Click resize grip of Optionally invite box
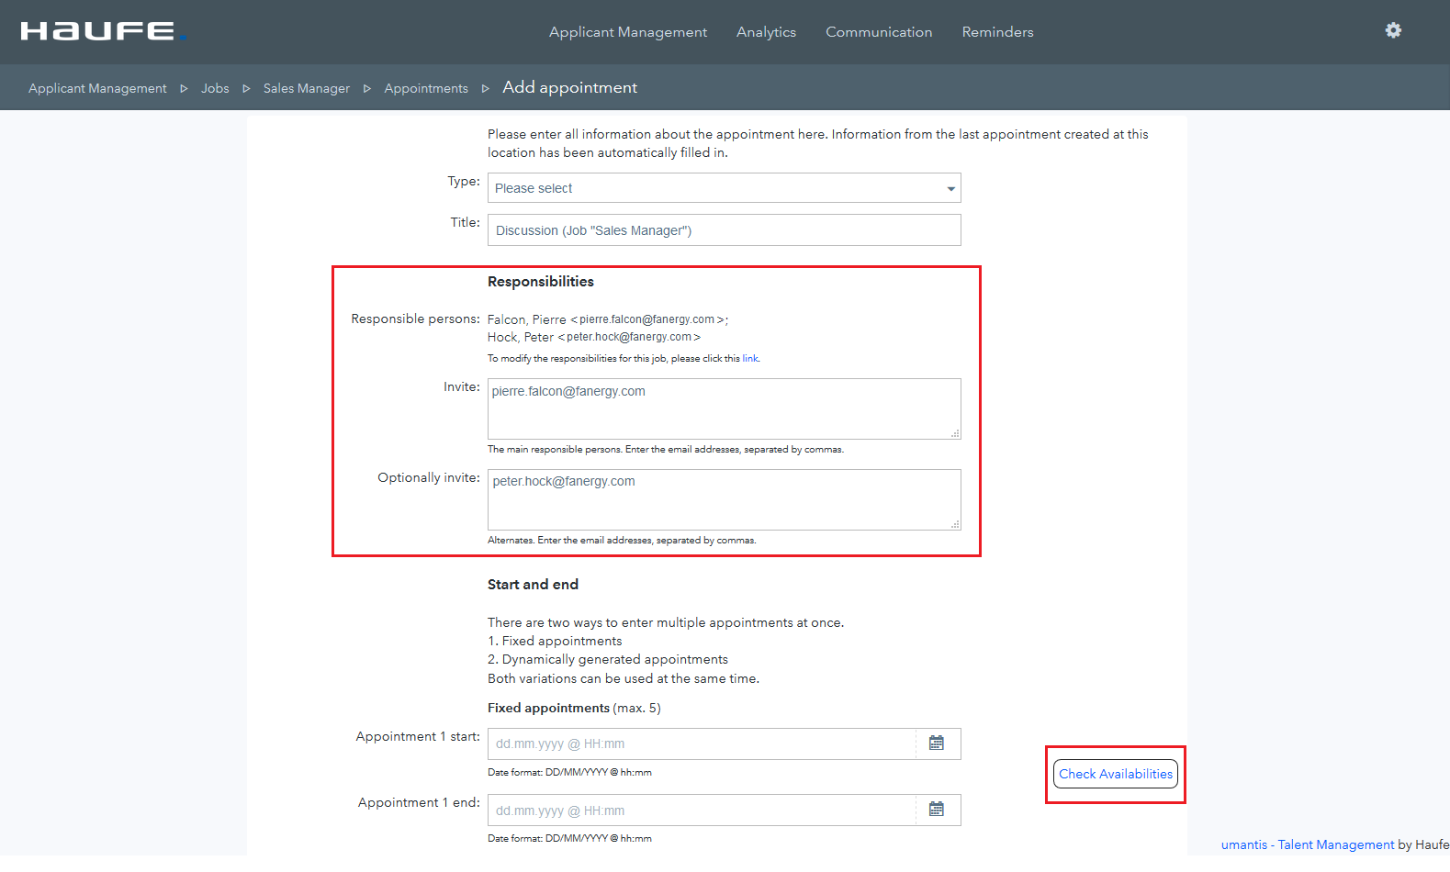 click(955, 524)
